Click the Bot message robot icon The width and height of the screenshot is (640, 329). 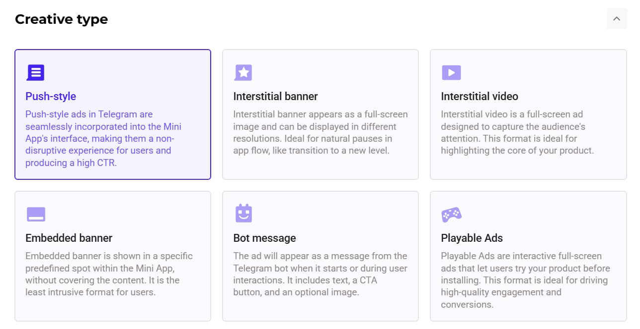(243, 214)
